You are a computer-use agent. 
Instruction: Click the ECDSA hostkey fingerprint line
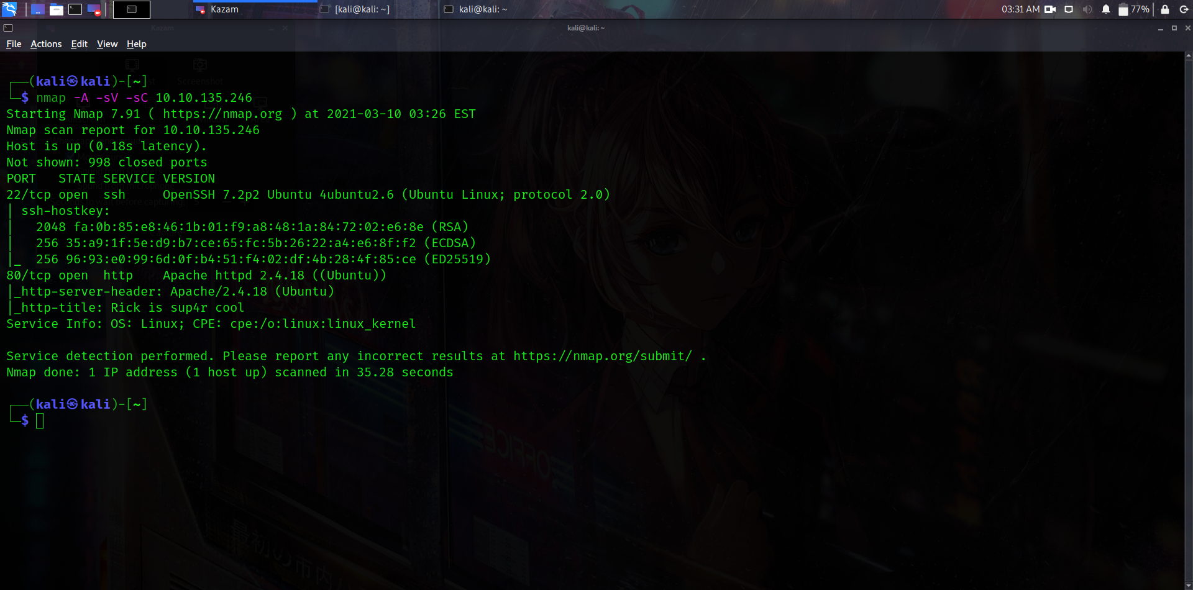(256, 243)
